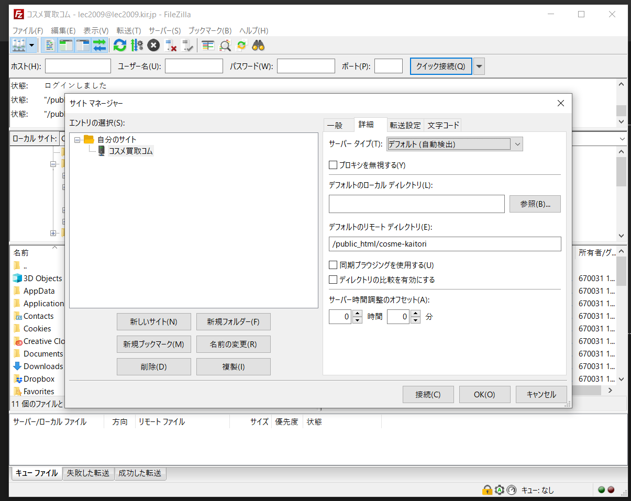The width and height of the screenshot is (631, 501).
Task: Click the 接続(C) button
Action: coord(428,395)
